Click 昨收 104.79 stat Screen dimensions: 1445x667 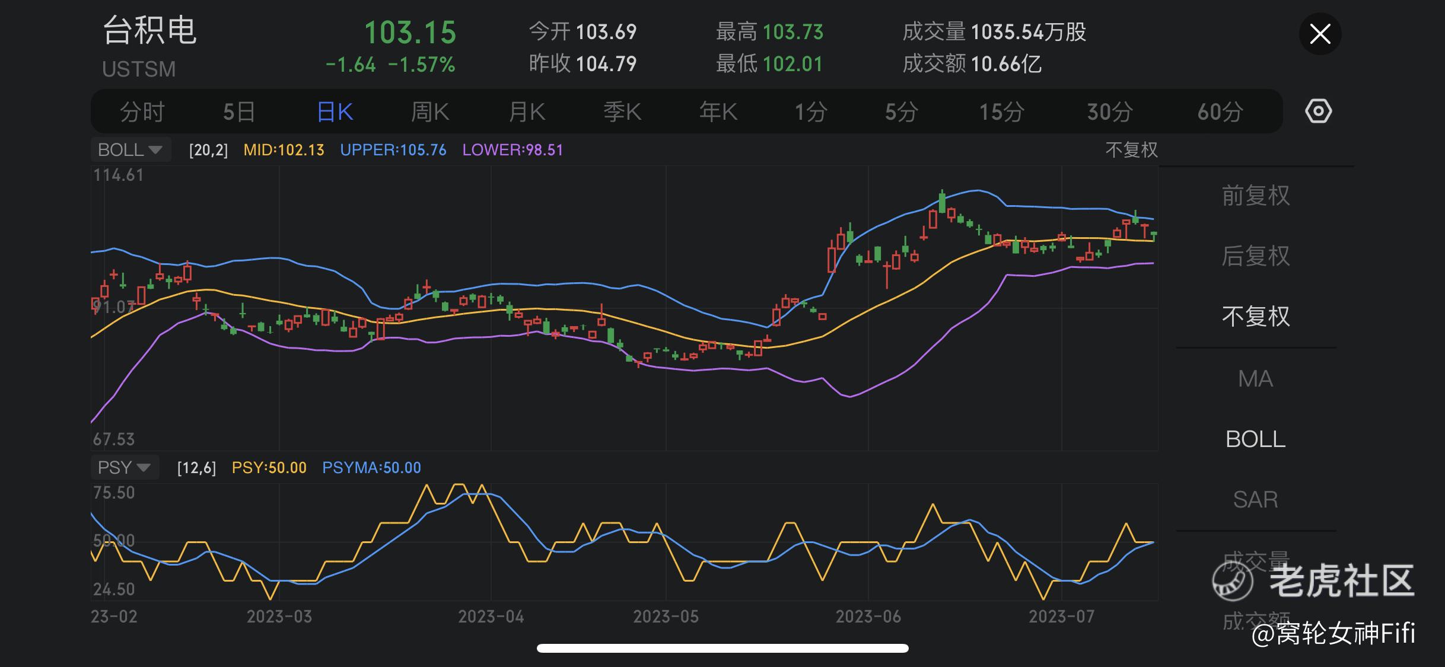pyautogui.click(x=583, y=63)
